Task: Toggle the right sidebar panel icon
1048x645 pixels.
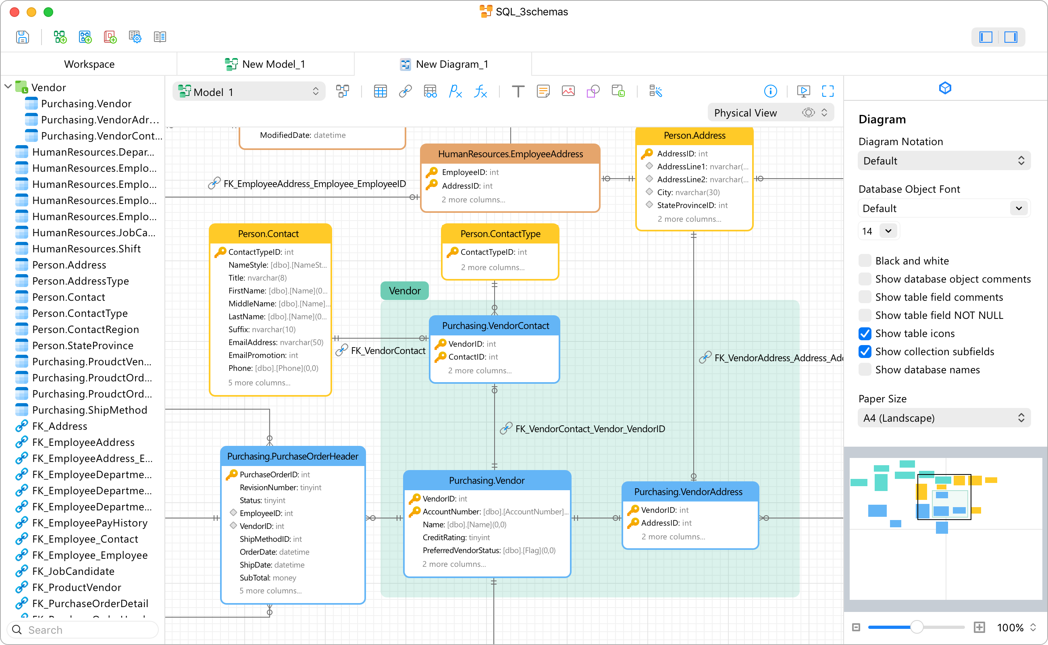Action: coord(1011,37)
